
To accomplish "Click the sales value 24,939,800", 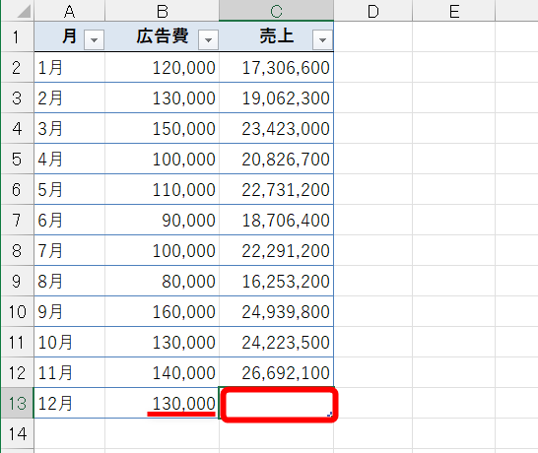I will [277, 311].
